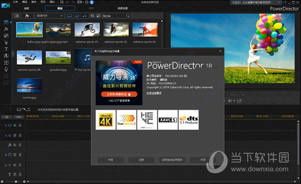Viewport: 301px width, 184px height.
Task: Open the Title Room (T) in sidebar
Action: (x=6, y=49)
